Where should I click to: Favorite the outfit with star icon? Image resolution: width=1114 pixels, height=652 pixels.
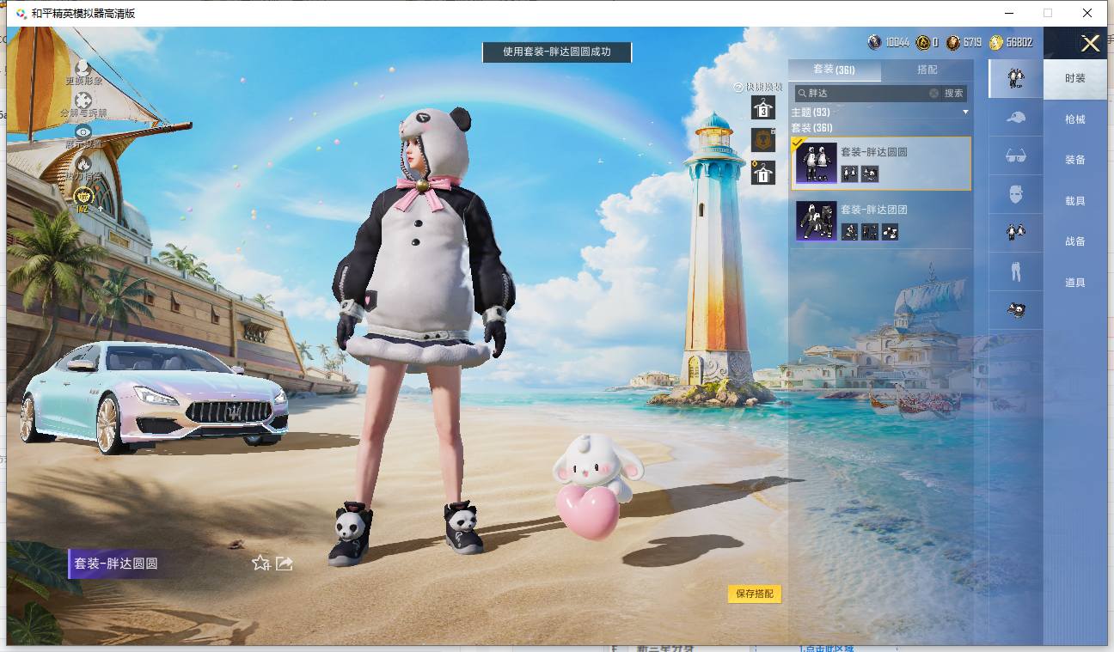tap(260, 564)
